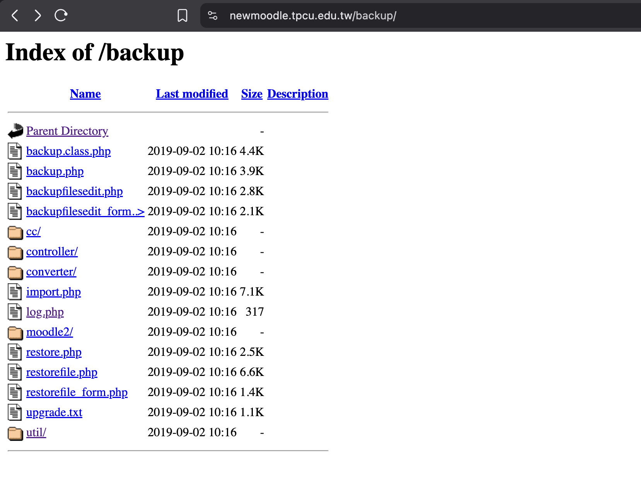Click the bookmark icon in toolbar
641x500 pixels.
click(182, 15)
